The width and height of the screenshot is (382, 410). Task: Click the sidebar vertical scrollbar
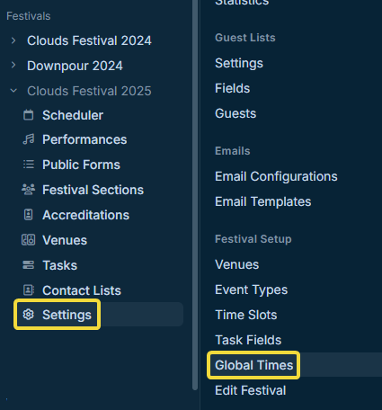(195, 195)
